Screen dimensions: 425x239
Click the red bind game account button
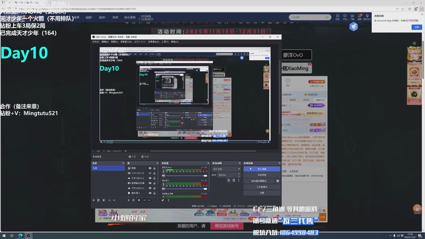pos(227,226)
